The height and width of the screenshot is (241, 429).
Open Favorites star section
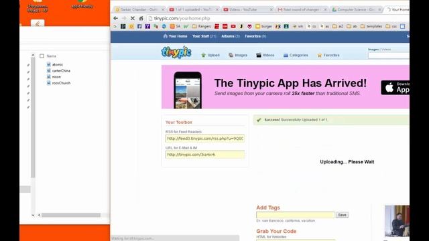tap(328, 55)
